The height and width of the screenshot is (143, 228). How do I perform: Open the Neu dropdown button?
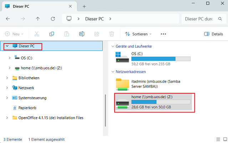coord(14,34)
